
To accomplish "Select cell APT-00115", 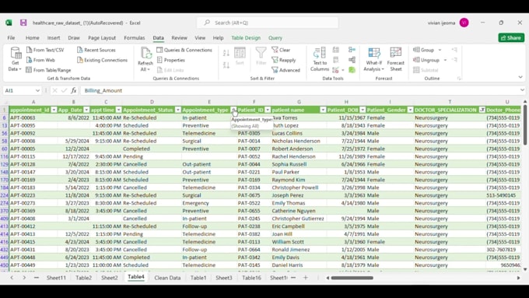I will point(33,156).
